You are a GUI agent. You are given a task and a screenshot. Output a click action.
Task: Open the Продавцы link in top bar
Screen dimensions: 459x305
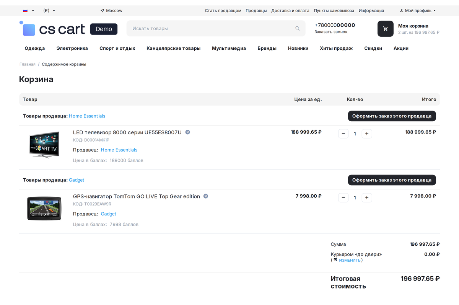click(256, 11)
